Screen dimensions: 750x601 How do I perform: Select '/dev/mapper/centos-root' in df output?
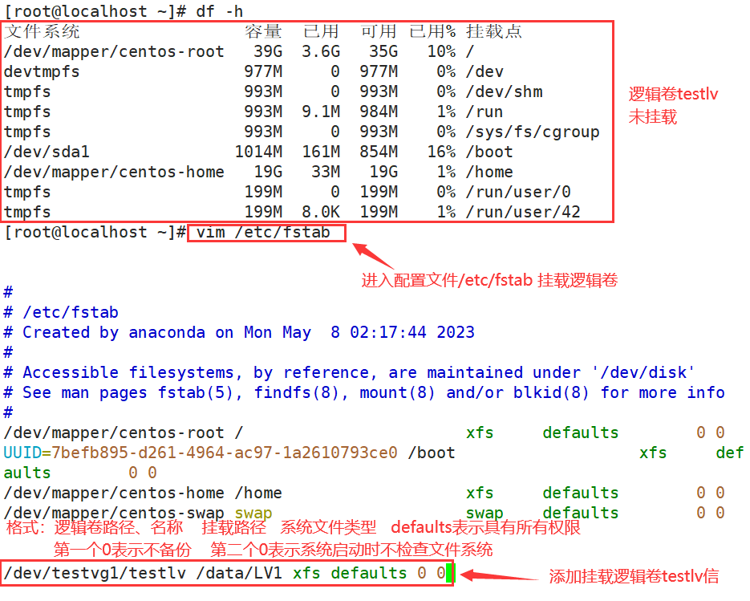pos(114,51)
